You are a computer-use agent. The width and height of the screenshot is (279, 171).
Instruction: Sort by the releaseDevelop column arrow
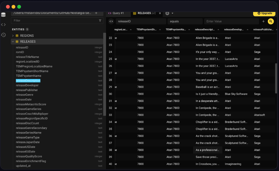247,29
